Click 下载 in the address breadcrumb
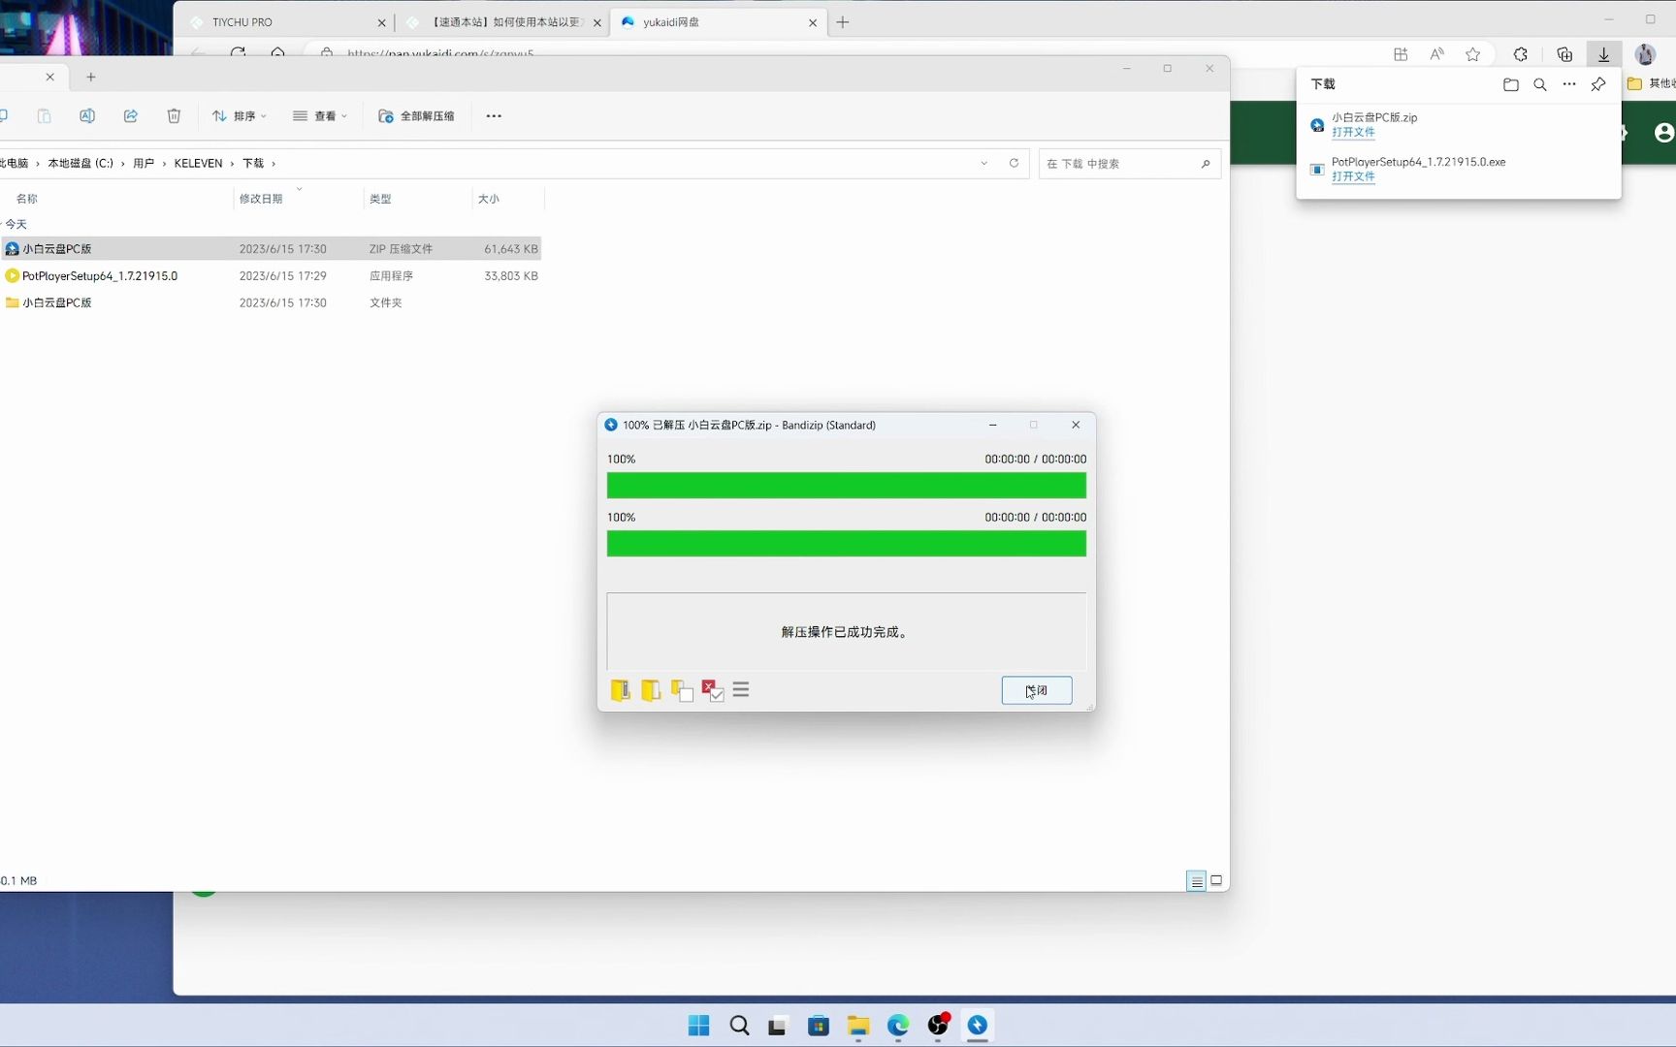Viewport: 1676px width, 1047px height. point(253,164)
